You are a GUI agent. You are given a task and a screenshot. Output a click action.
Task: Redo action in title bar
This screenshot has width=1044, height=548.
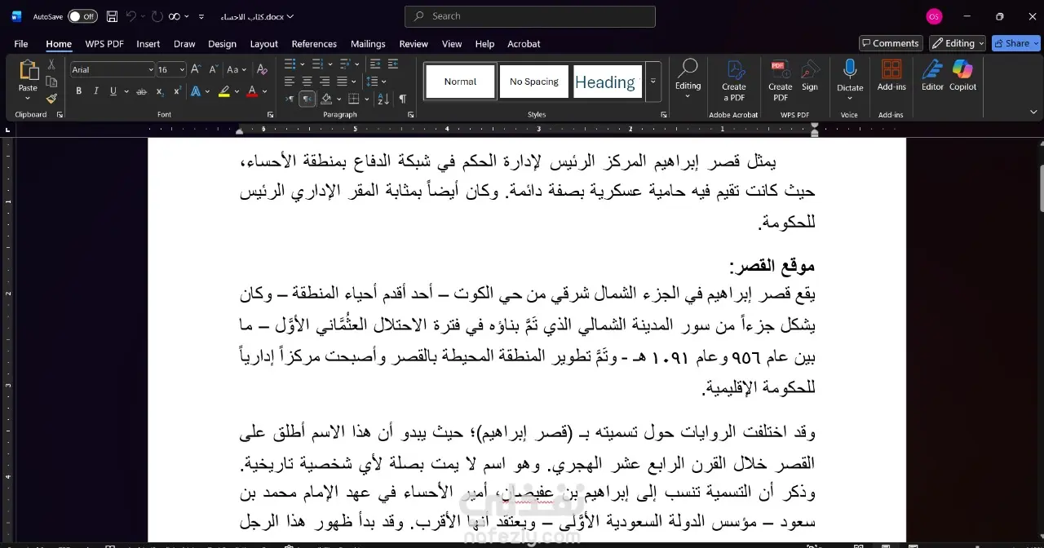tap(157, 16)
